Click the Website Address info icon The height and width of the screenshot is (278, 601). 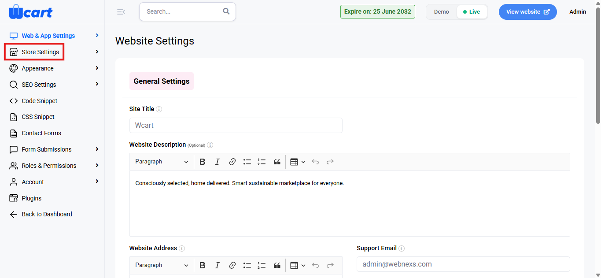tap(182, 248)
